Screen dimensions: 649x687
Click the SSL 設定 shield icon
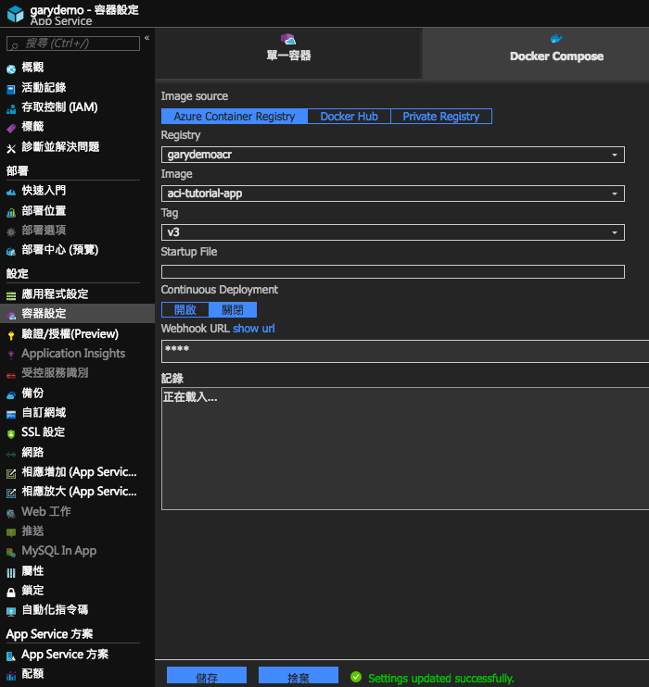[x=11, y=433]
